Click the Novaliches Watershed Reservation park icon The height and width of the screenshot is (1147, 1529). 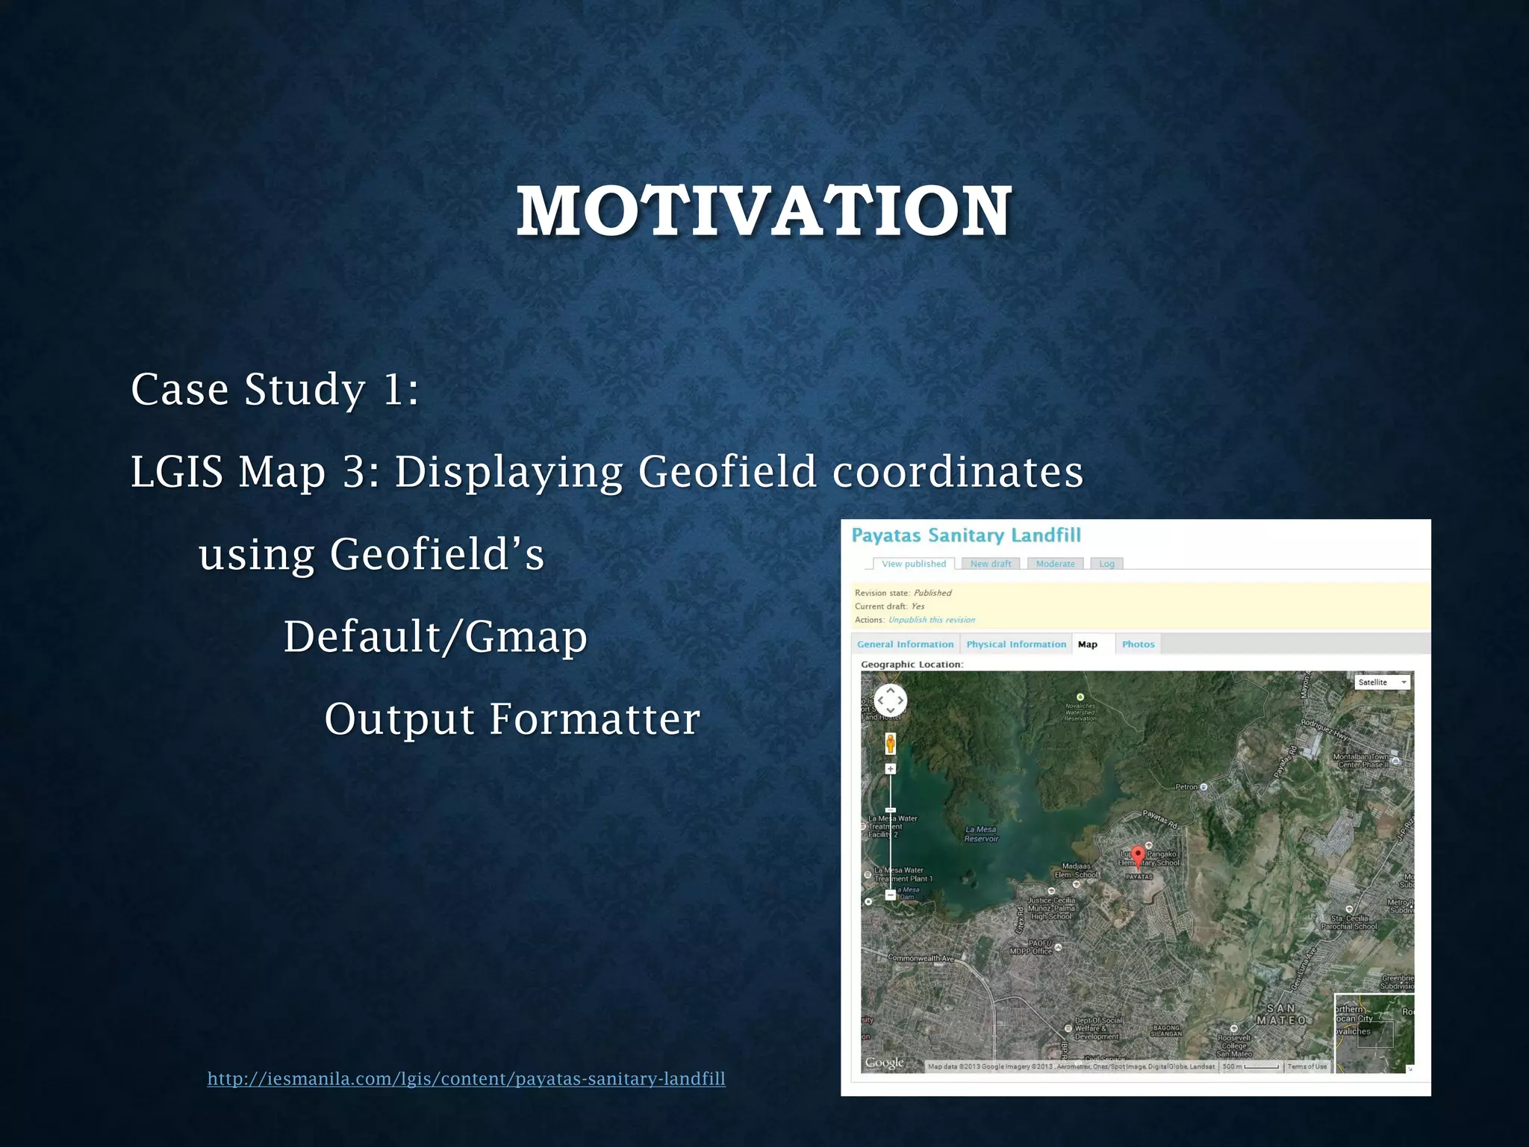(x=1080, y=697)
